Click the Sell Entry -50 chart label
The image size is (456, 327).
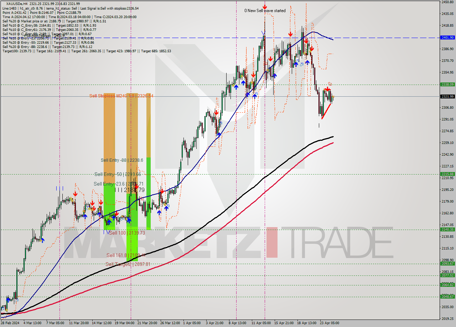[118, 174]
